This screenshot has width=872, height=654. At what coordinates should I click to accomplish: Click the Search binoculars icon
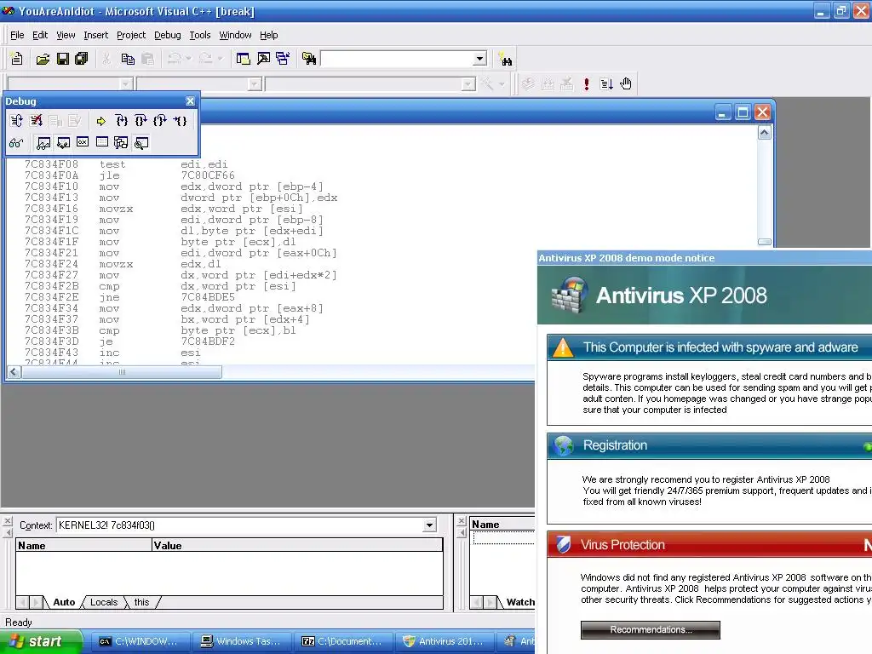506,59
